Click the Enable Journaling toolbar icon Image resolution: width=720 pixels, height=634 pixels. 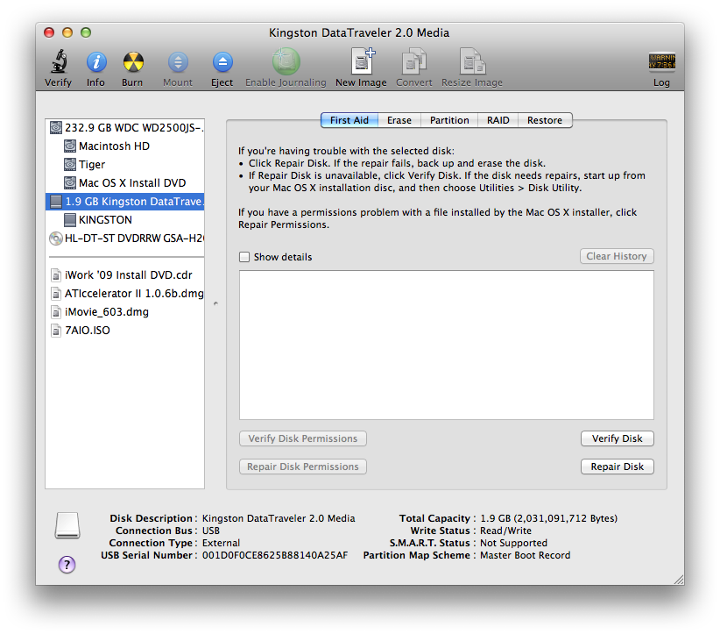[x=286, y=61]
